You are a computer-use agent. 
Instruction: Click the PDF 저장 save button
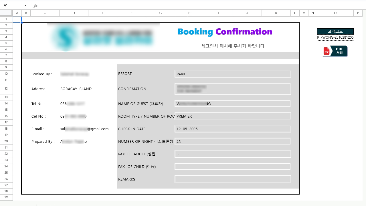click(x=335, y=51)
